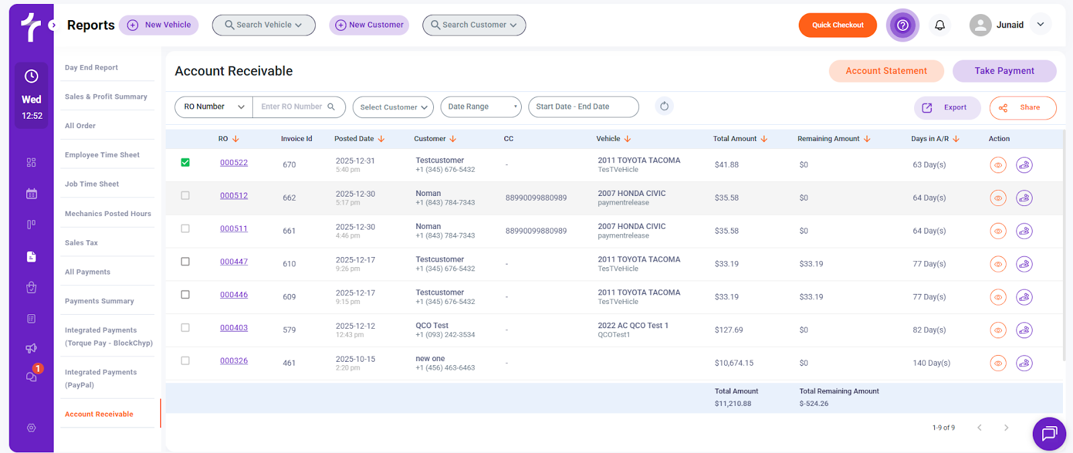Click the megaphone marketing icon in sidebar
This screenshot has height=453, width=1073.
32,348
